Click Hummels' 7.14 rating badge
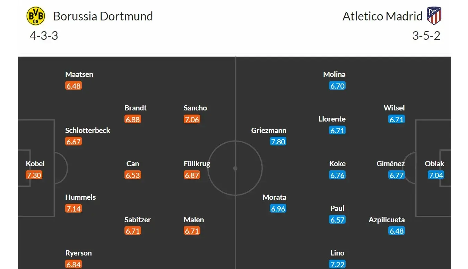468x269 pixels. [73, 209]
